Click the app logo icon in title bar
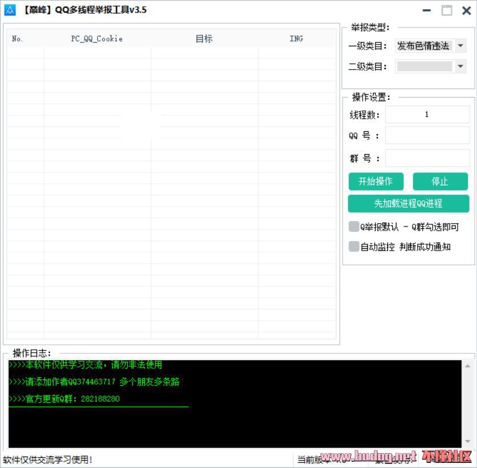Viewport: 477px width, 468px height. 10,10
